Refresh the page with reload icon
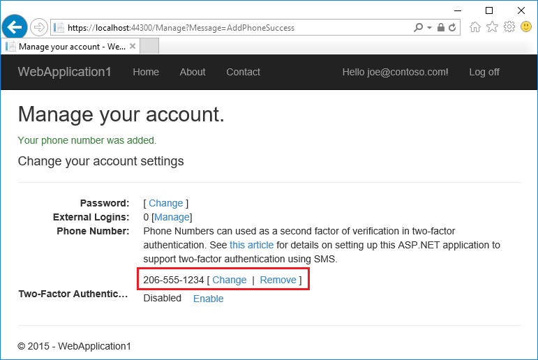 [452, 27]
